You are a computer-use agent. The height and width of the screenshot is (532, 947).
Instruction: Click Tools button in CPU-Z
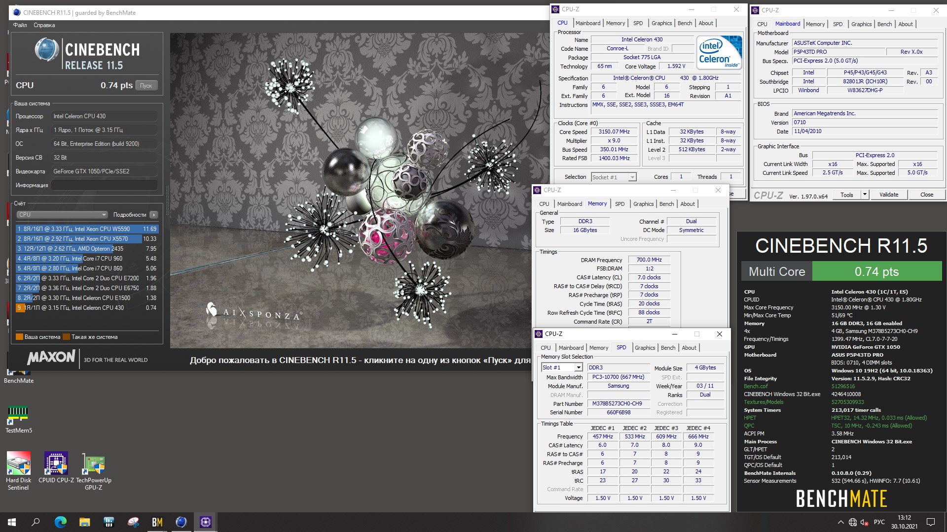pyautogui.click(x=847, y=195)
